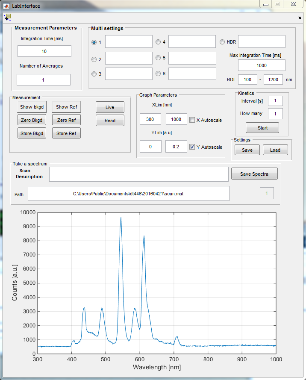Click the Store Bkgd button

click(32, 133)
